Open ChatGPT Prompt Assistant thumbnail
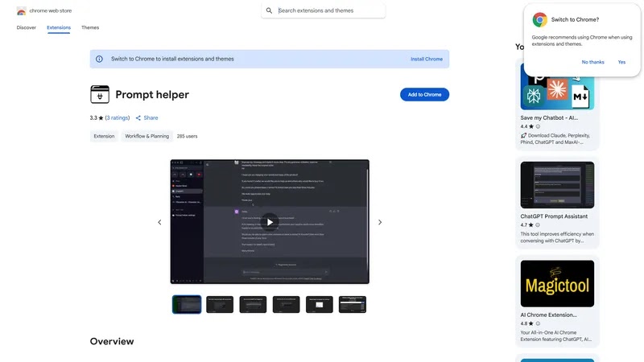Viewport: 644px width, 362px height. (557, 185)
